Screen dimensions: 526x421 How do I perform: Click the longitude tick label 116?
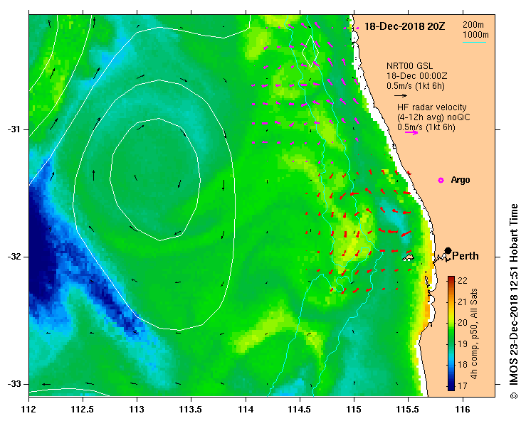point(463,410)
